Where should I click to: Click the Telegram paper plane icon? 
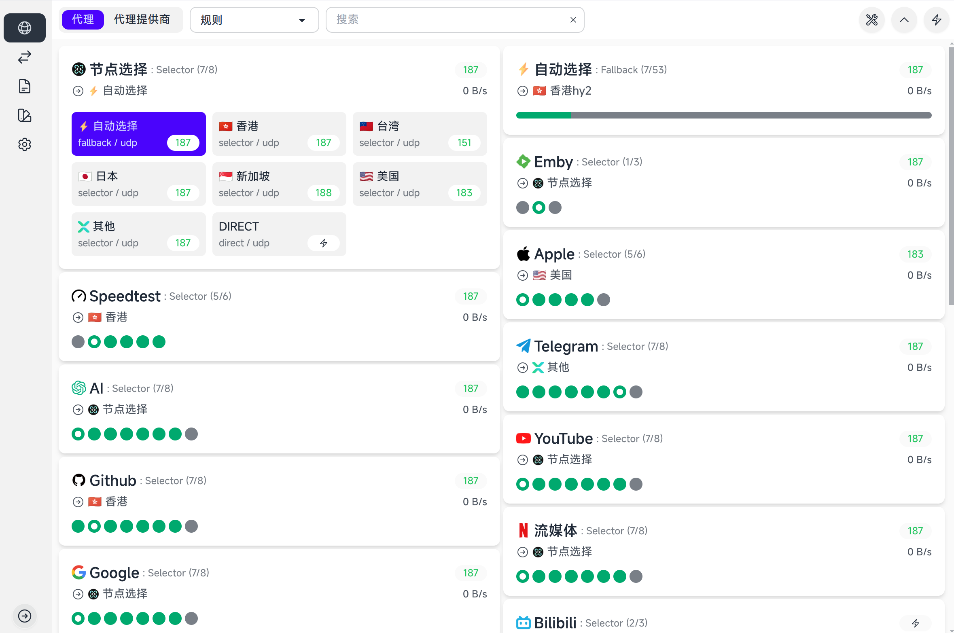coord(524,346)
